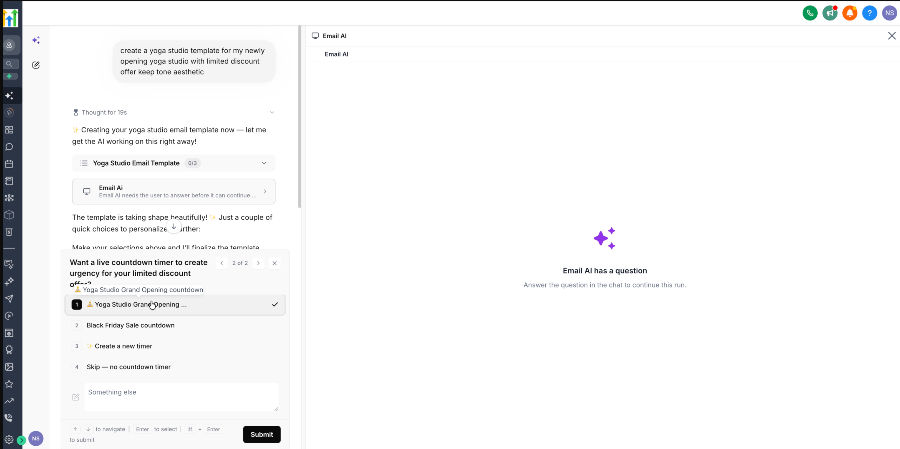Screen dimensions: 900x449
Task: Close the Email AI side panel
Action: (892, 36)
